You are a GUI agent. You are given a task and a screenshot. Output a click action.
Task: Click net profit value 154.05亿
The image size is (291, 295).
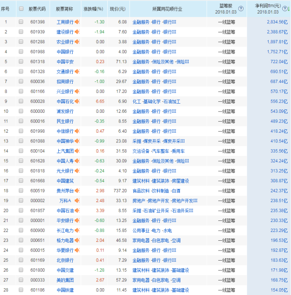tap(279, 290)
